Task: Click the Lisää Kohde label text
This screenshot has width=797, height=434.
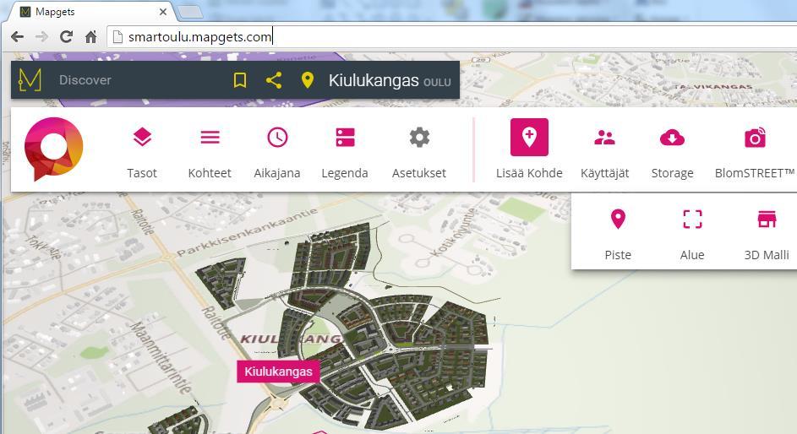Action: click(529, 173)
